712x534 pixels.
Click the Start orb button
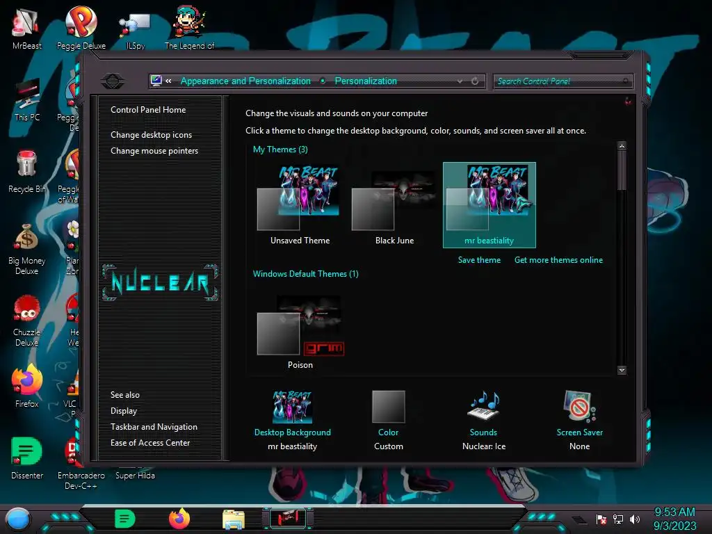coord(18,519)
